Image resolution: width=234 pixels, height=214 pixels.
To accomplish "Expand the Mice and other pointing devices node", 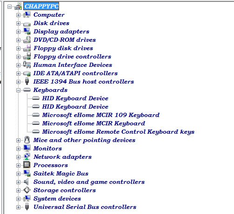I will pyautogui.click(x=18, y=140).
